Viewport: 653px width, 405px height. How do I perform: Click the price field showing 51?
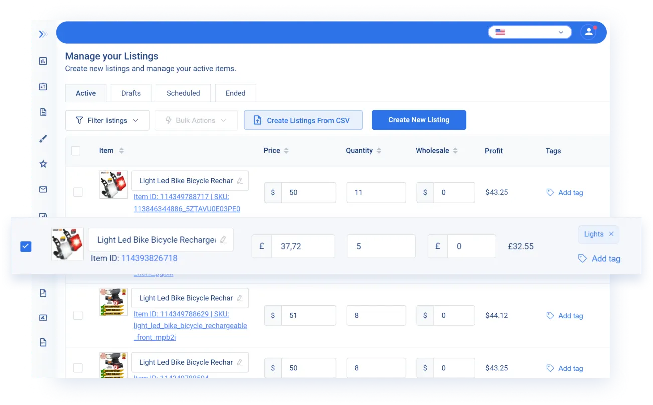tap(308, 315)
